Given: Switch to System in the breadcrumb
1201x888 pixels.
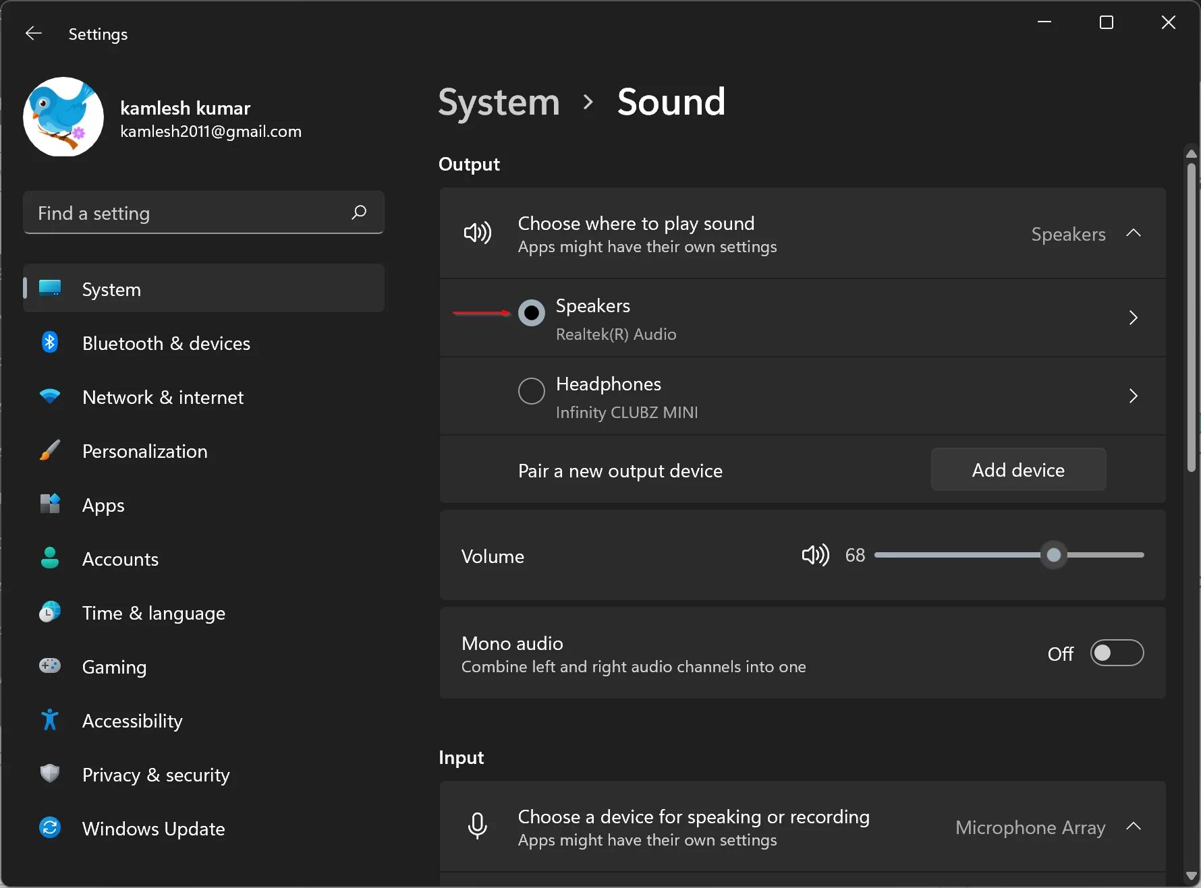Looking at the screenshot, I should click(499, 102).
